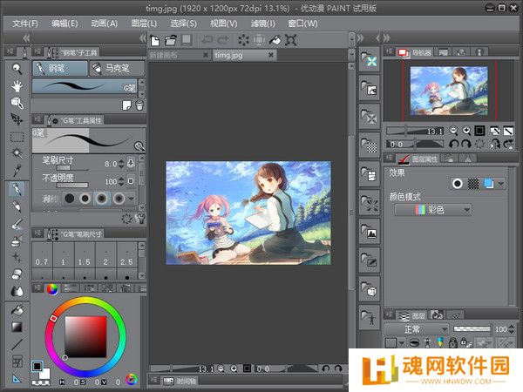523x392 pixels.
Task: Select the Auto select magic wand tool
Action: pos(17,153)
